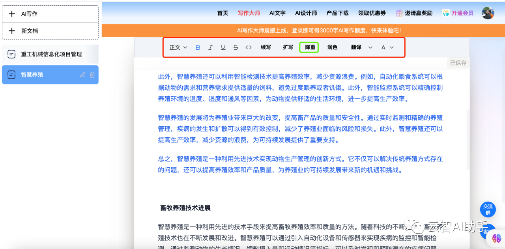Toggle bold formatting with the B icon
This screenshot has width=505, height=249.
pos(198,47)
